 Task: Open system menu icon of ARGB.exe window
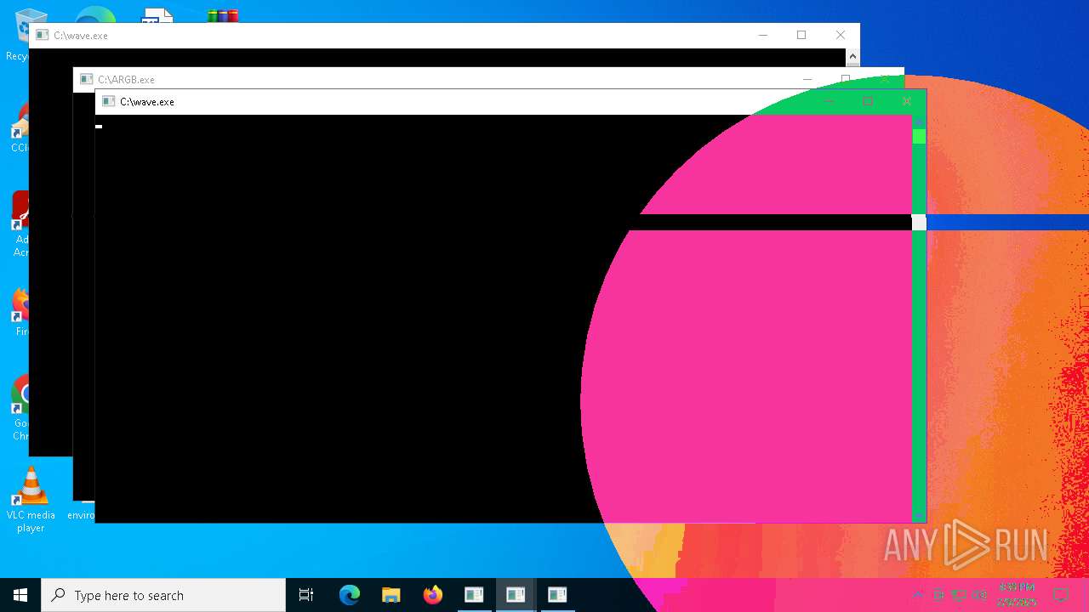tap(86, 79)
